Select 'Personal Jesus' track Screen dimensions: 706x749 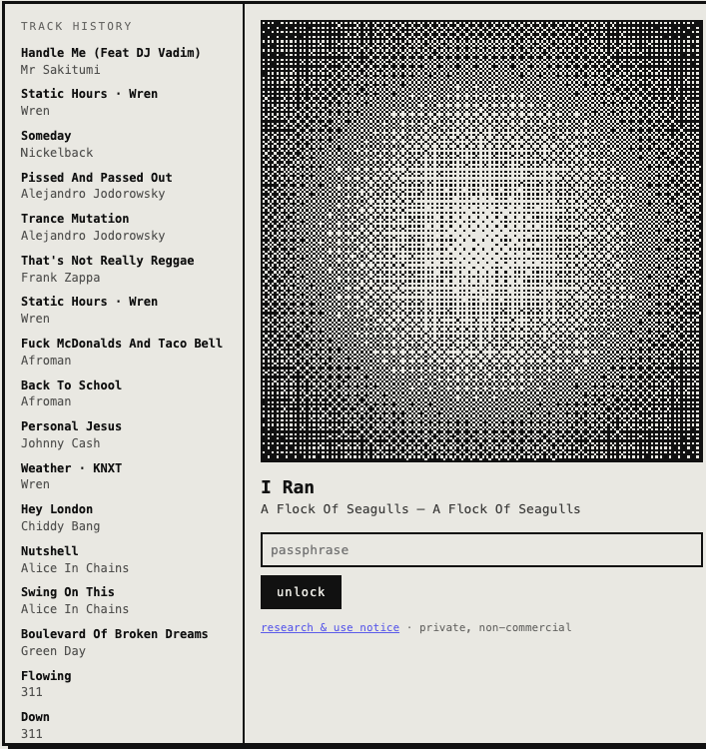(71, 426)
